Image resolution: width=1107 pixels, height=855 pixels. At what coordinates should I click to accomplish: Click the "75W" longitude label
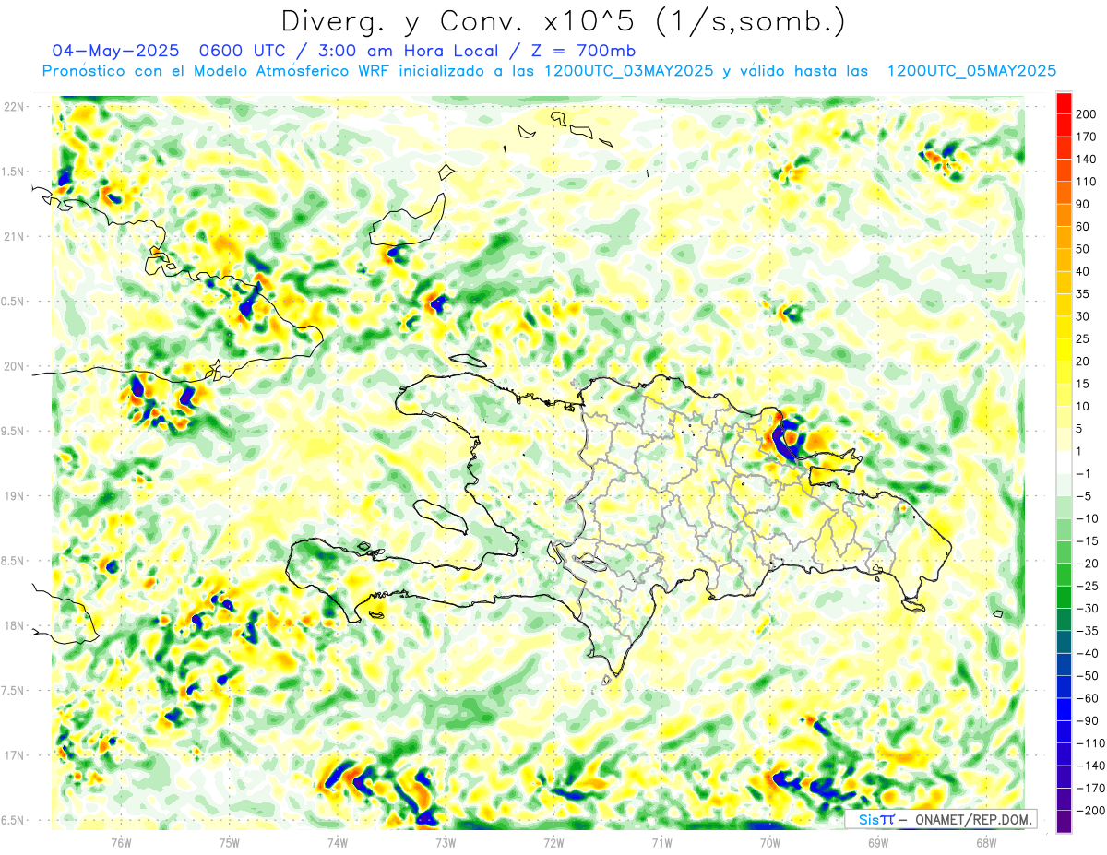coord(230,842)
